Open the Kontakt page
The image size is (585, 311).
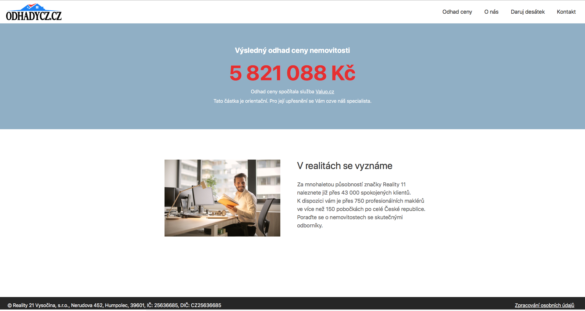click(x=566, y=12)
